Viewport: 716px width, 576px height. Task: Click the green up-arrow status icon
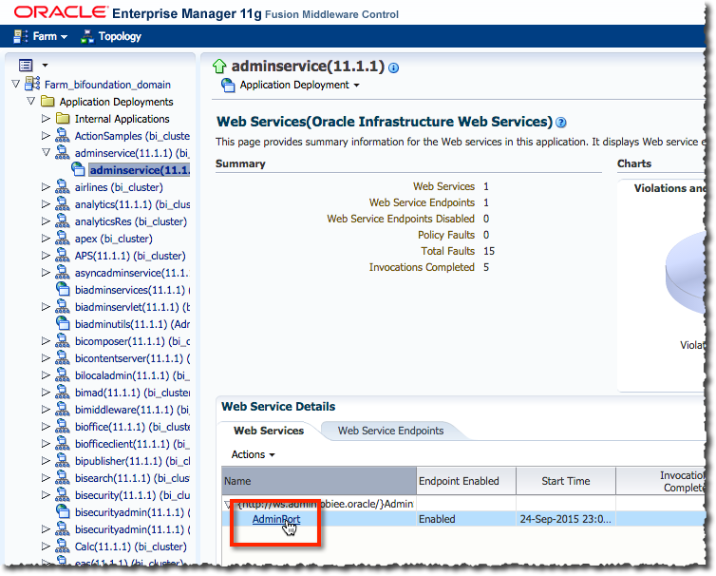click(219, 67)
